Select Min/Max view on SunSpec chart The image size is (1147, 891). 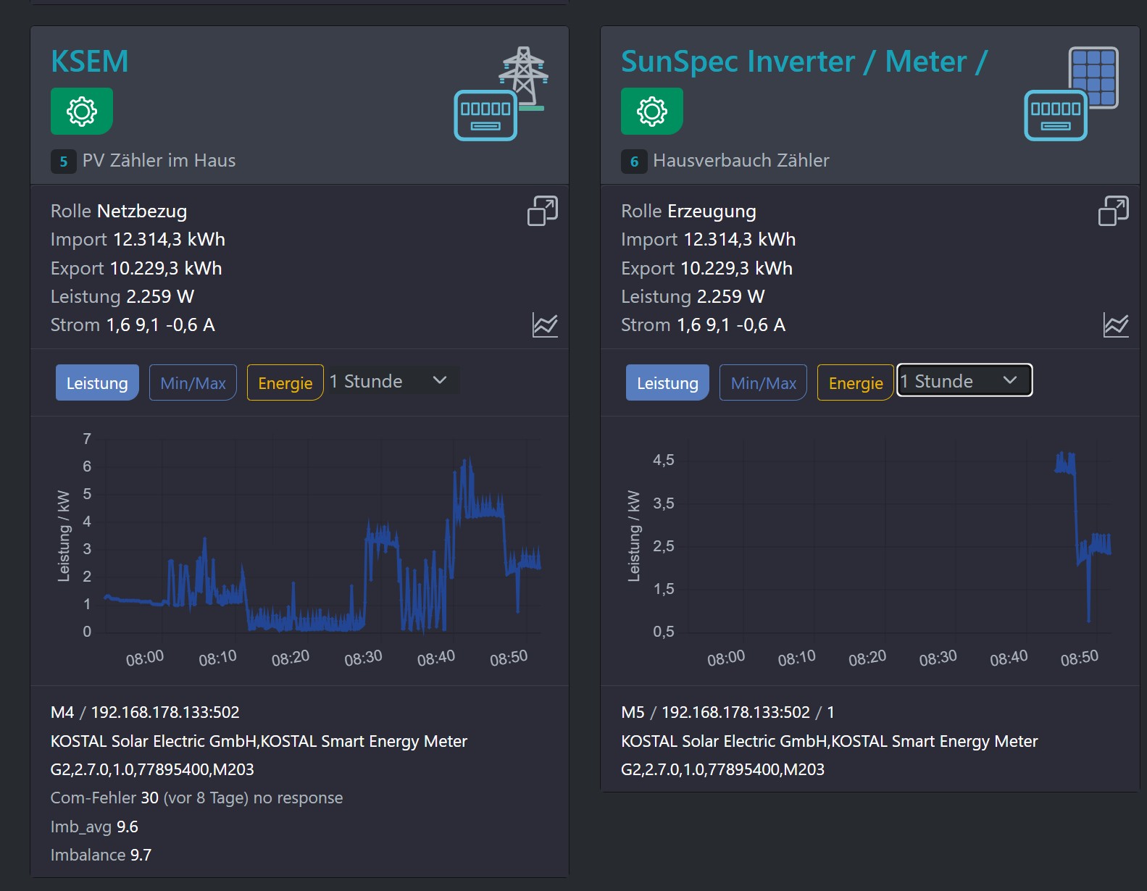click(763, 382)
